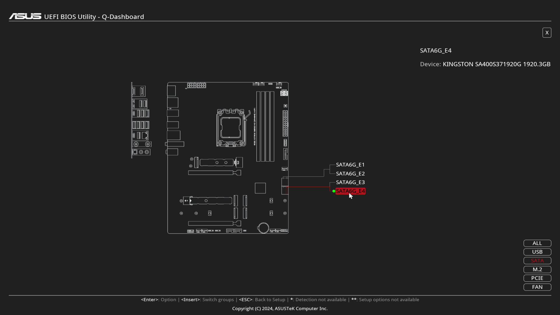Click the chipset square on motherboard diagram
This screenshot has width=560, height=315.
coord(260,188)
